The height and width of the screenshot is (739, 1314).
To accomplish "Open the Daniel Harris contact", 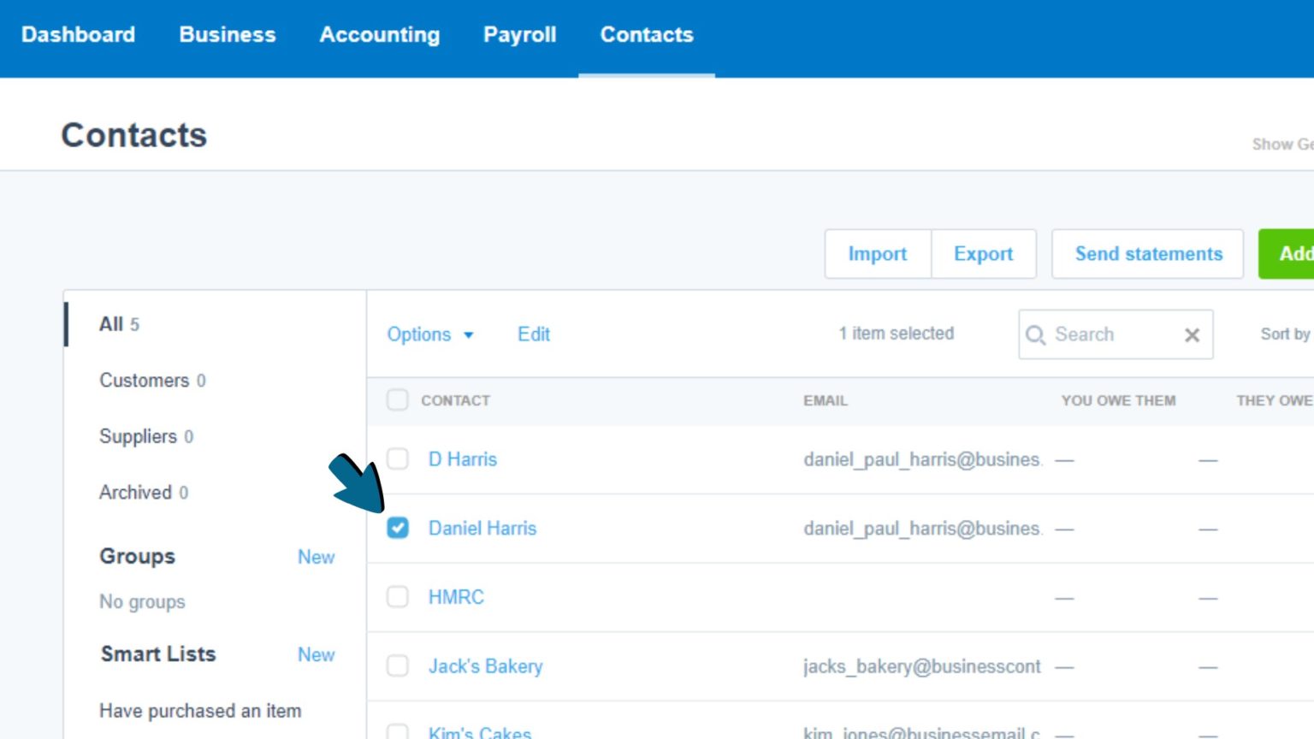I will coord(482,528).
